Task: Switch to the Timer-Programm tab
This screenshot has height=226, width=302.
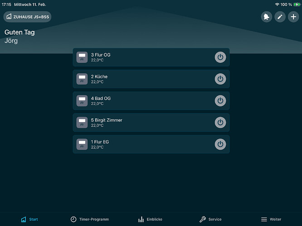Action: point(90,219)
